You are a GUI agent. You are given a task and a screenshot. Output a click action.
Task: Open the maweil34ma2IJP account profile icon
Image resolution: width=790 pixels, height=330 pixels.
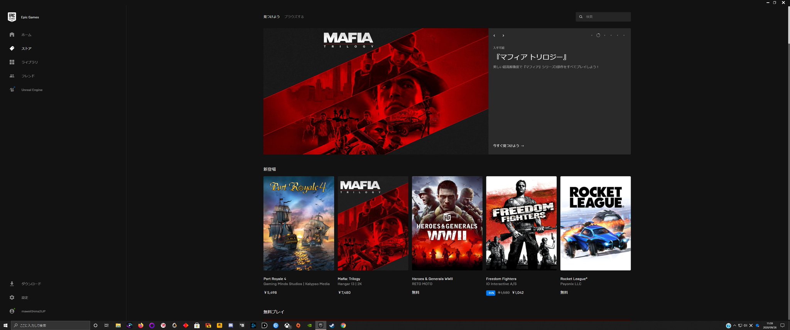click(12, 311)
